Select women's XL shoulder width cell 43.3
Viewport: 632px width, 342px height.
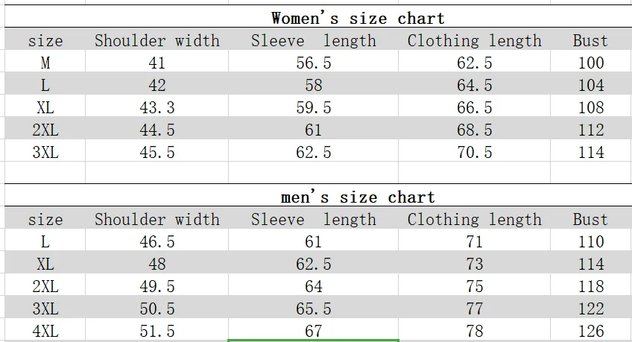[x=157, y=108]
